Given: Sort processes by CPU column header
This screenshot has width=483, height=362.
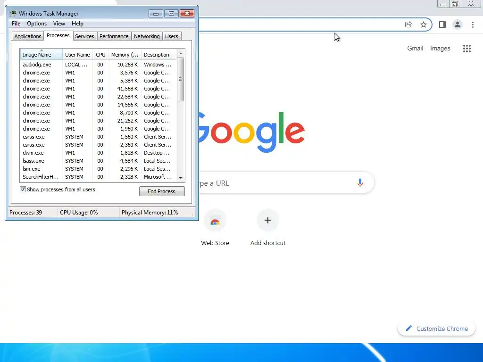Looking at the screenshot, I should tap(100, 55).
